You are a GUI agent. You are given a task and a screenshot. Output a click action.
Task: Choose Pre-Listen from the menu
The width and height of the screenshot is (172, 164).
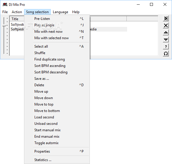[57, 19]
